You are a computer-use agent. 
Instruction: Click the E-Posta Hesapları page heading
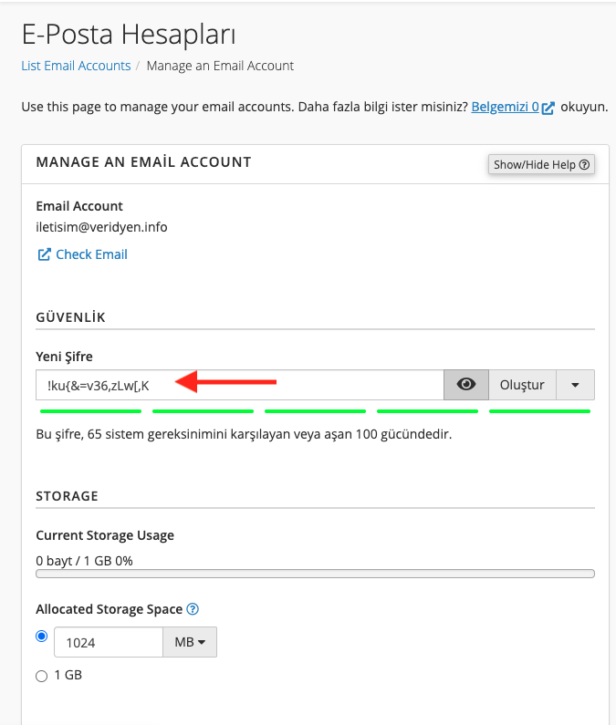click(x=129, y=36)
